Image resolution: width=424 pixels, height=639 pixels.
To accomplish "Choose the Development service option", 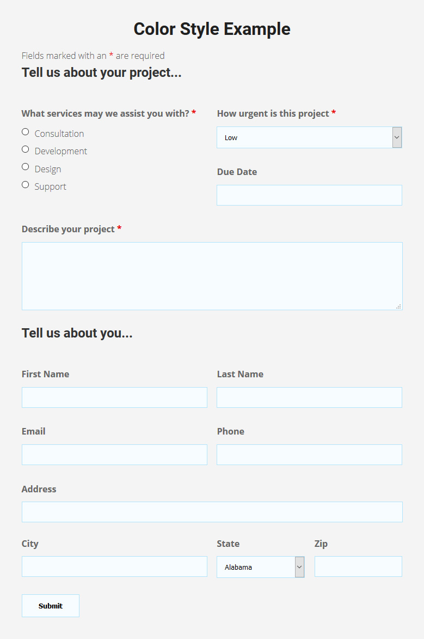I will [25, 149].
